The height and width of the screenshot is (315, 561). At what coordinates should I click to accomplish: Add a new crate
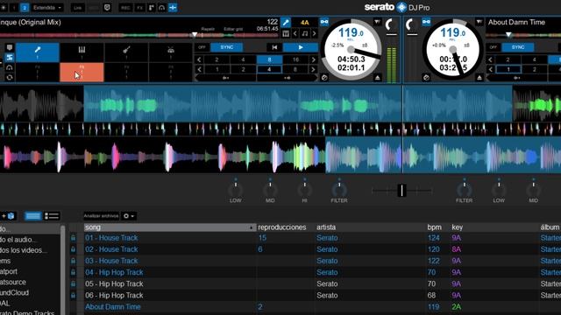tap(9, 216)
